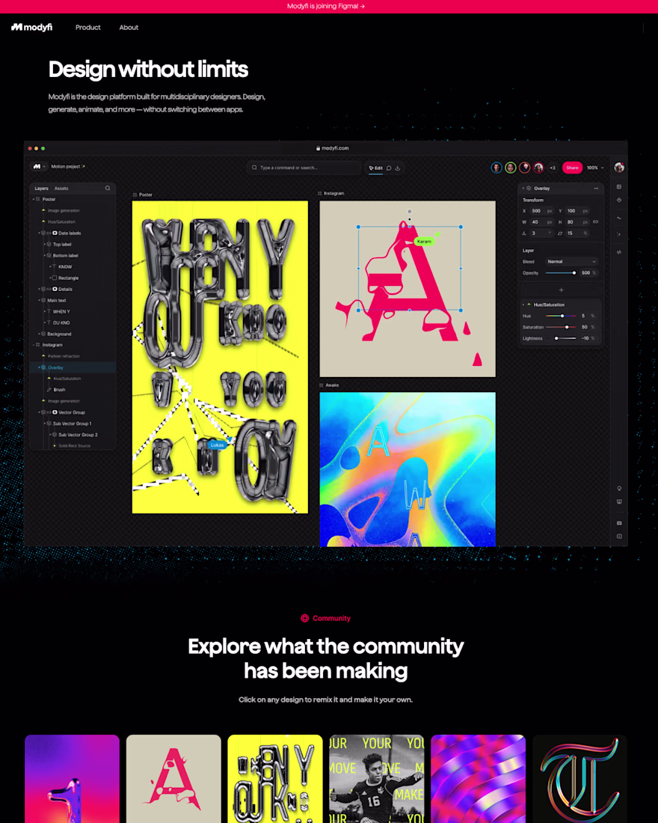Toggle the constrain proportions link icon
658x823 pixels.
pyautogui.click(x=595, y=221)
